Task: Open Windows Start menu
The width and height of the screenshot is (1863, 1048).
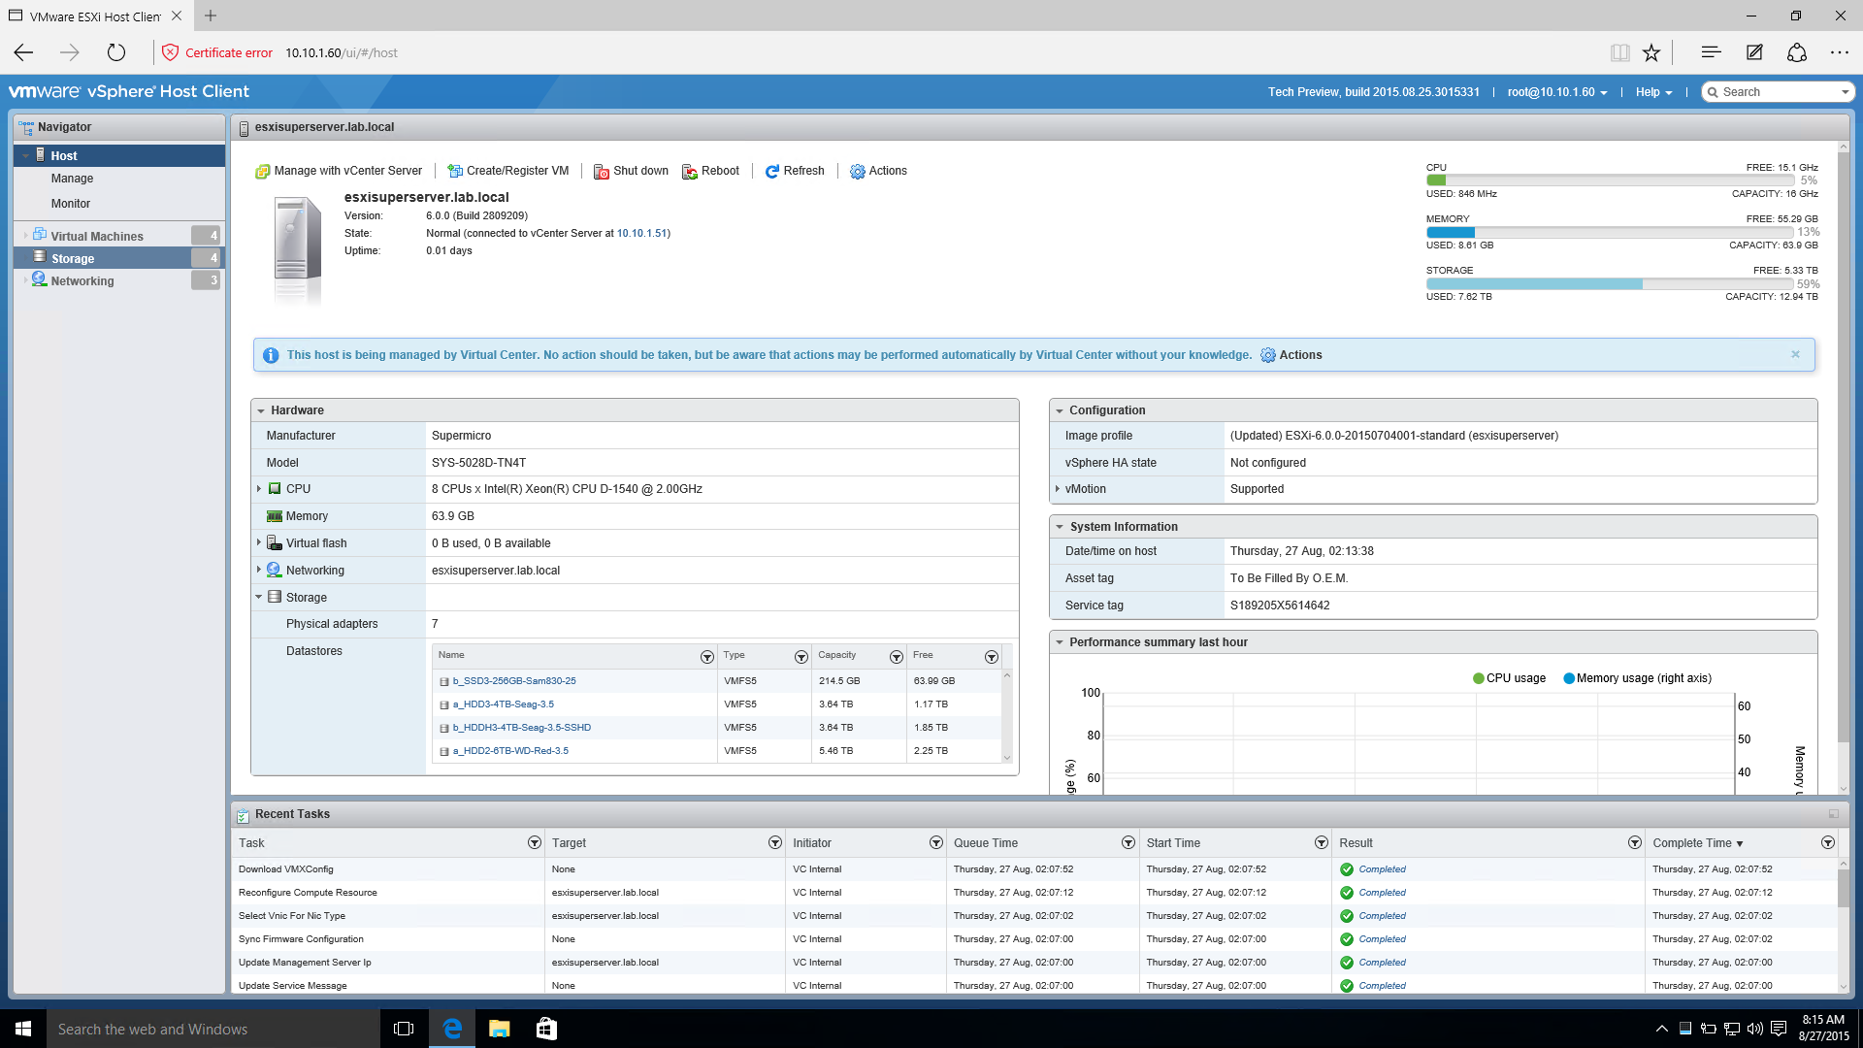Action: (23, 1029)
